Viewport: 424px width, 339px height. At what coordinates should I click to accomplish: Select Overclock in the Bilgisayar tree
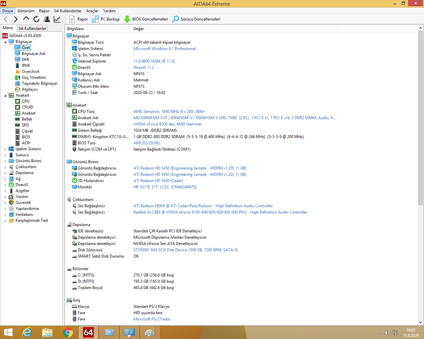(30, 72)
